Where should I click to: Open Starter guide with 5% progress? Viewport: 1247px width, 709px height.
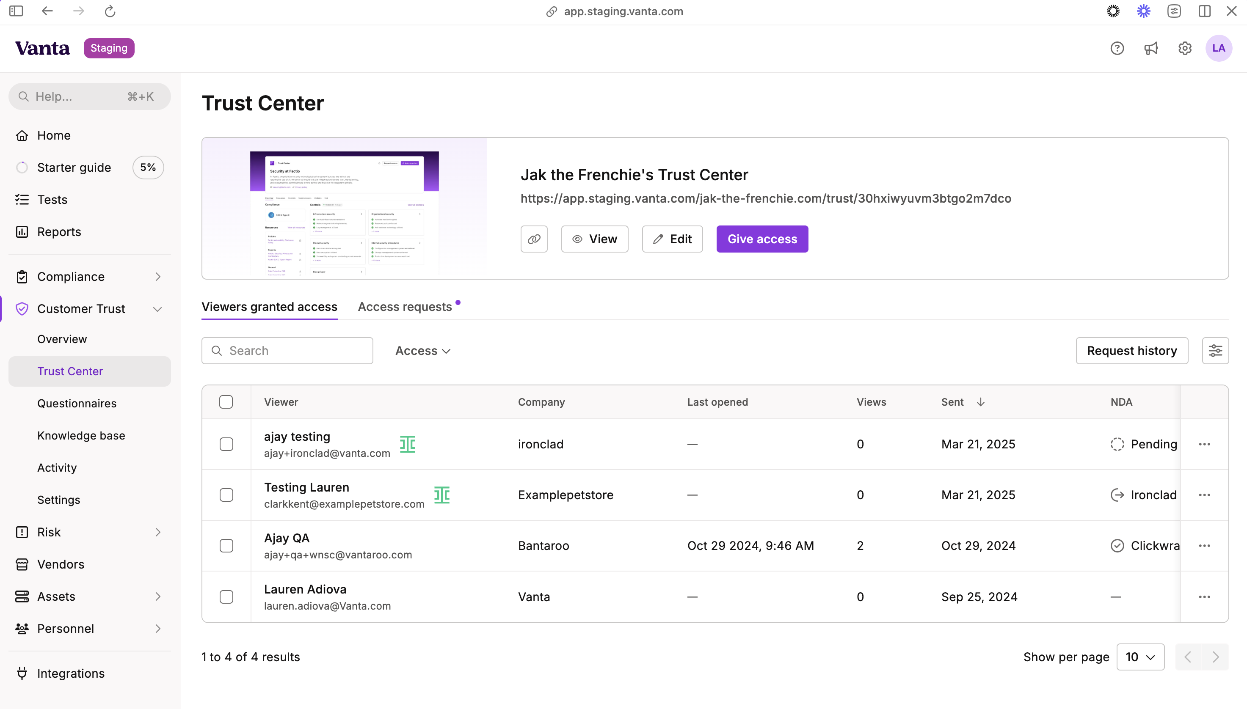coord(90,168)
